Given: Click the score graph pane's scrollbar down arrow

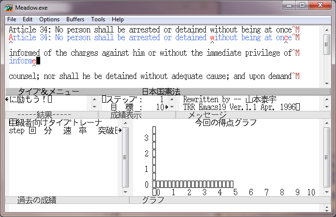Looking at the screenshot, I should click(327, 192).
